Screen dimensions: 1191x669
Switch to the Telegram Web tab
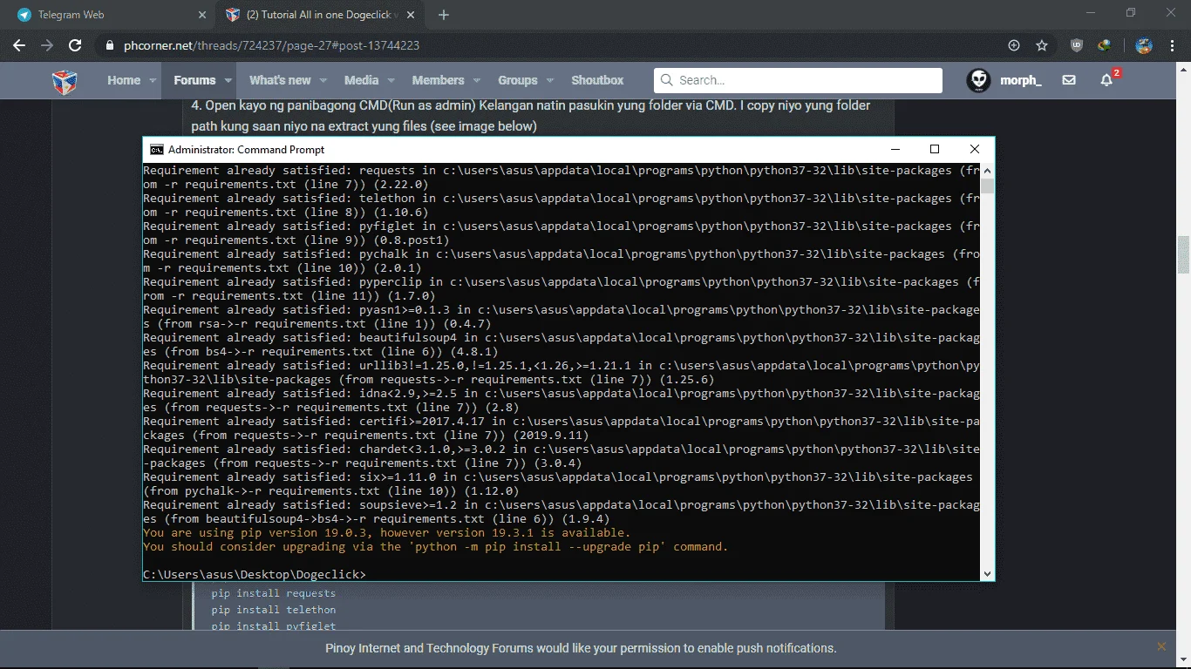[x=109, y=15]
